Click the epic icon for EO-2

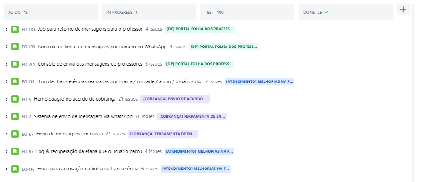tap(15, 116)
